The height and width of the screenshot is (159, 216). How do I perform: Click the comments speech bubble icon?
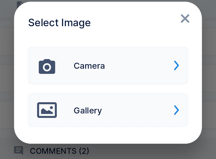tap(19, 150)
